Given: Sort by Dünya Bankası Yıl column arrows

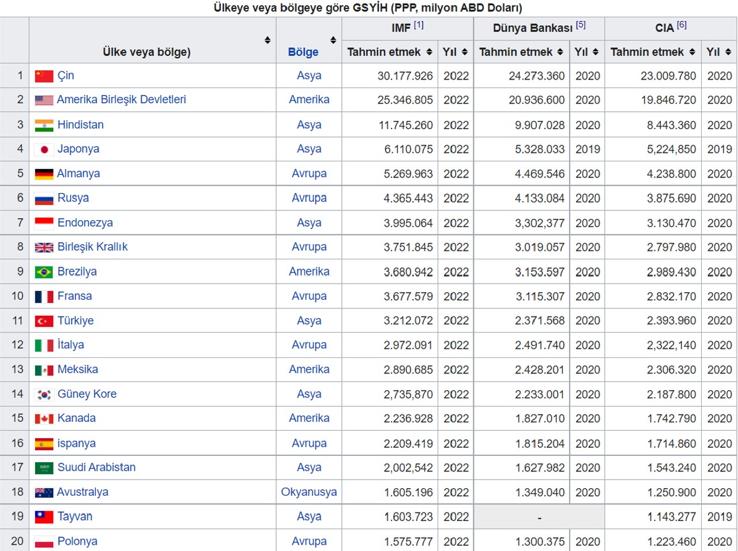Looking at the screenshot, I should [596, 52].
